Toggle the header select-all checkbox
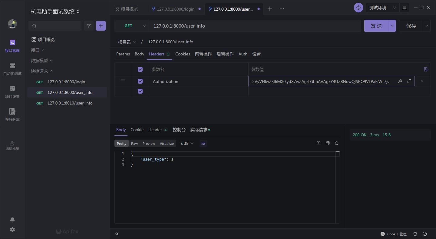Image resolution: width=436 pixels, height=239 pixels. 140,69
